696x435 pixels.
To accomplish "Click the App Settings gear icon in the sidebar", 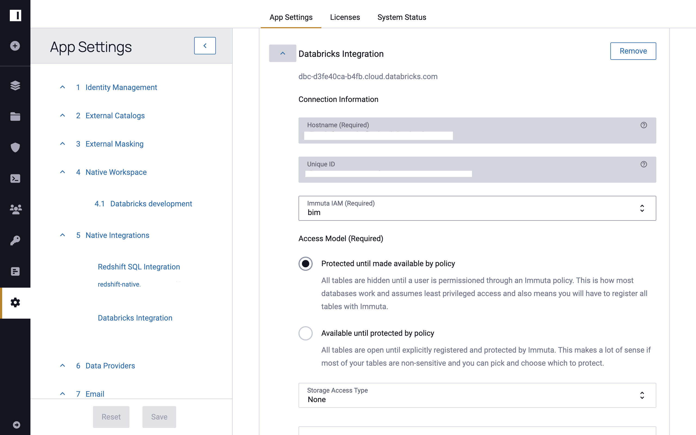I will 15,303.
